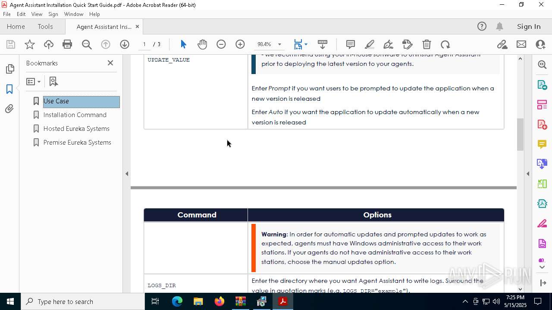This screenshot has width=552, height=310.
Task: Open Microsoft Edge from the taskbar
Action: click(177, 301)
